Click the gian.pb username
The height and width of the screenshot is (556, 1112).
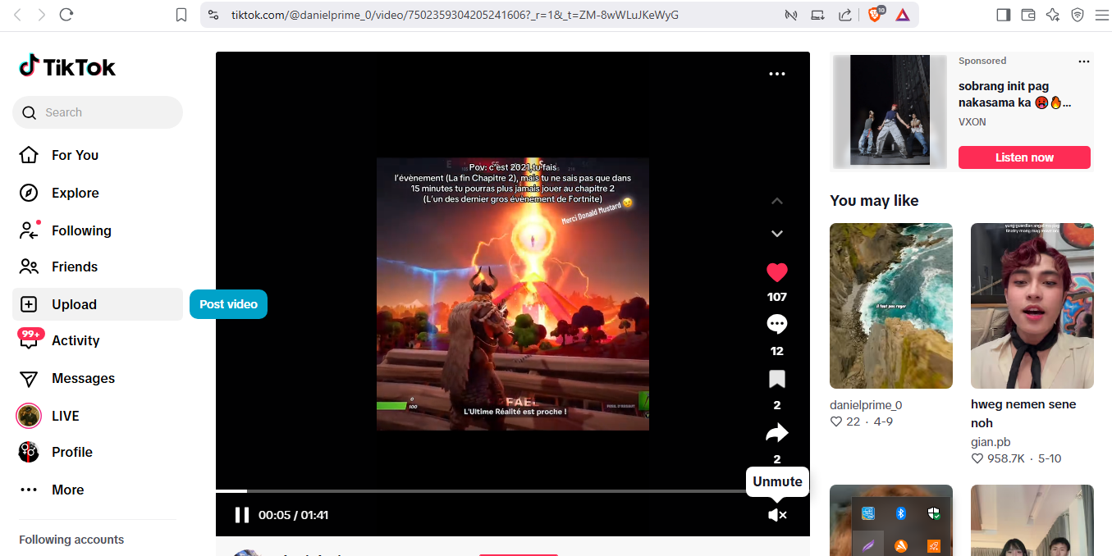[991, 442]
